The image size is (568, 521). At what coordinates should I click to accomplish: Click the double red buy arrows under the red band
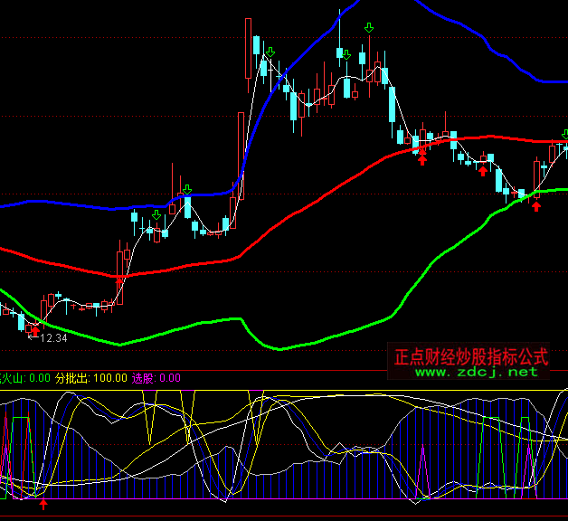point(421,157)
